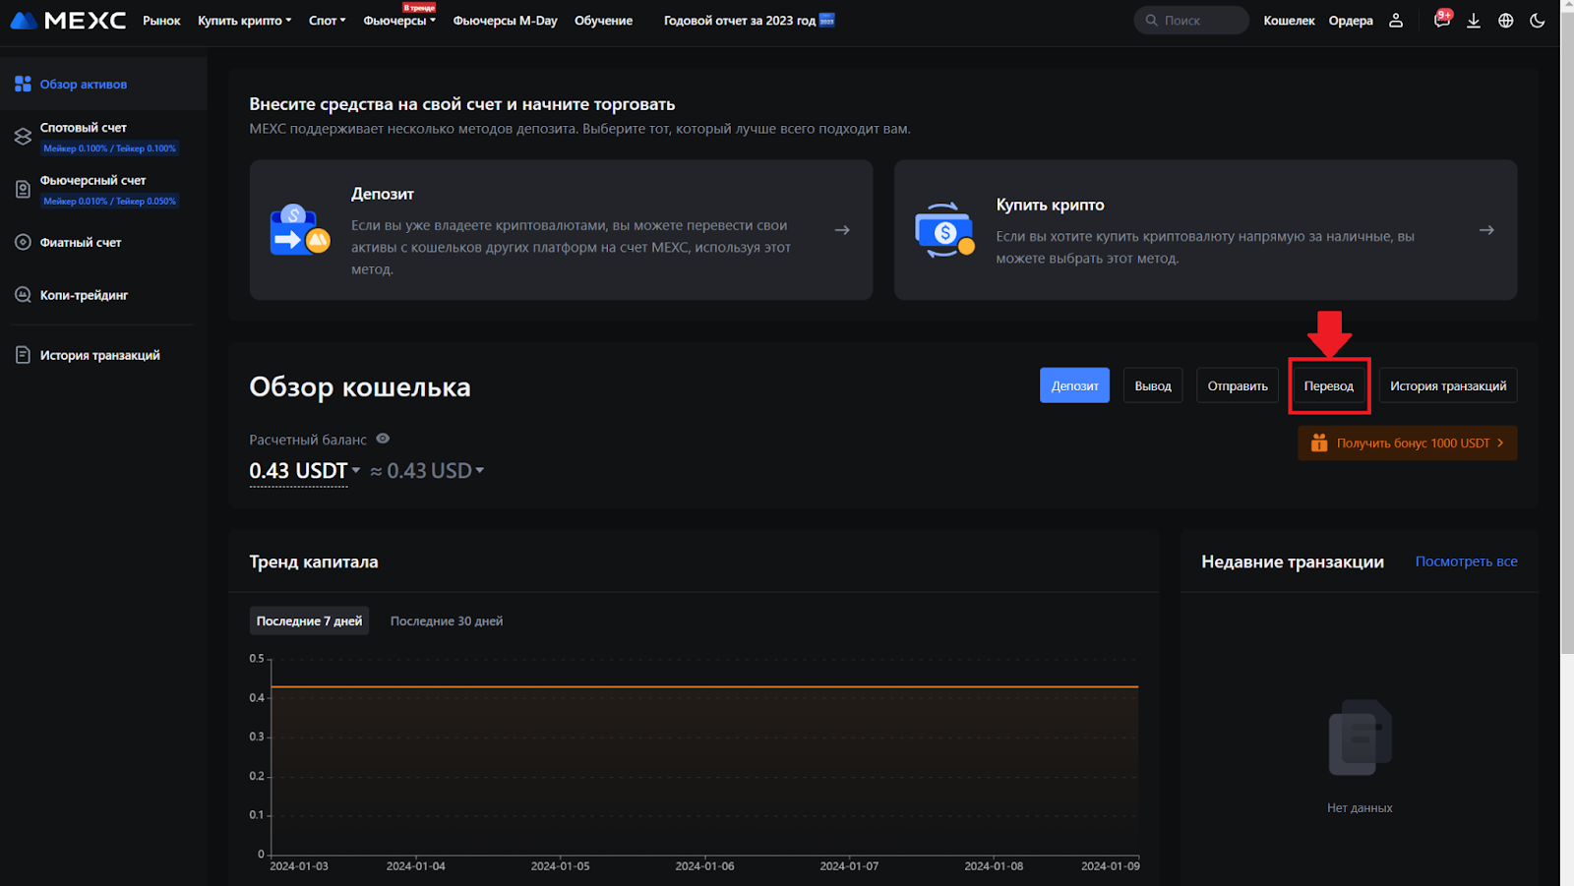
Task: Expand the USD conversion dropdown
Action: [479, 471]
